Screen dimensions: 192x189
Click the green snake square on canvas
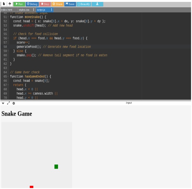point(56,167)
